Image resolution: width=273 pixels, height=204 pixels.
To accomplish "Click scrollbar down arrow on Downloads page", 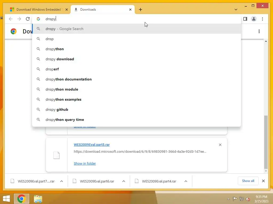I will (266, 171).
